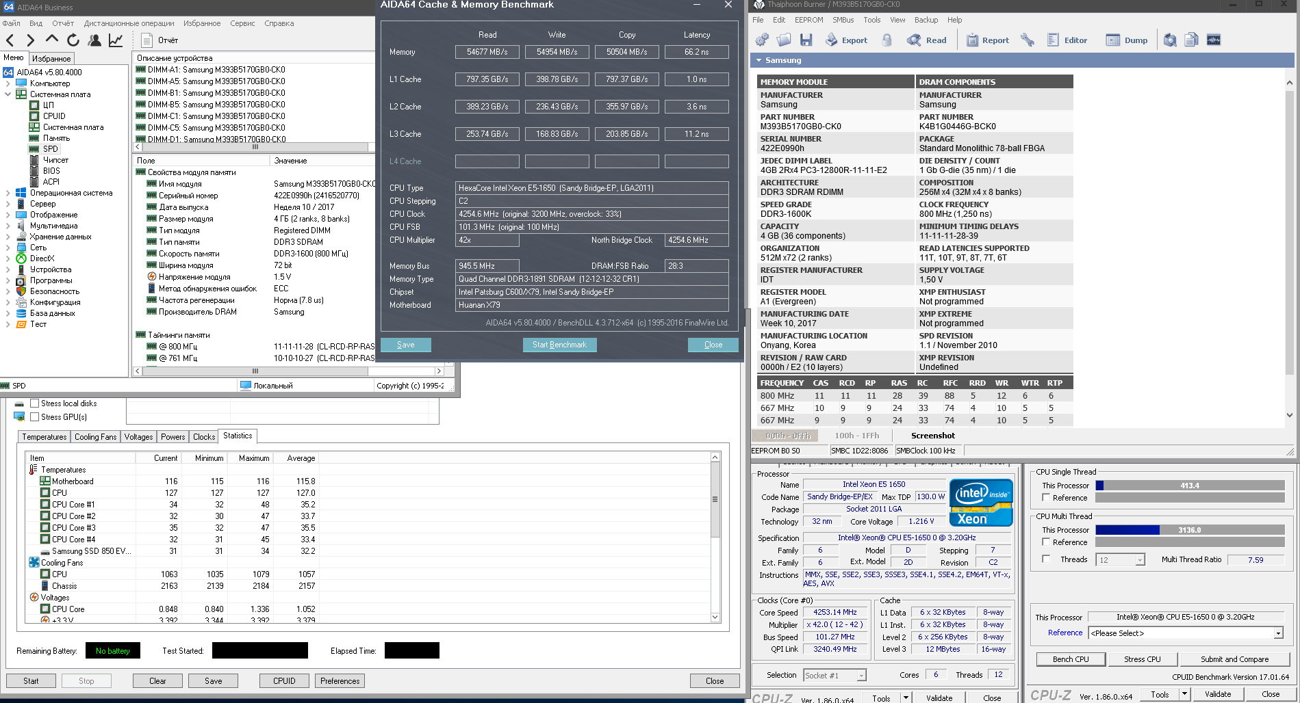
Task: Open the Dump view in Thaiphoon Burner
Action: pos(1127,40)
